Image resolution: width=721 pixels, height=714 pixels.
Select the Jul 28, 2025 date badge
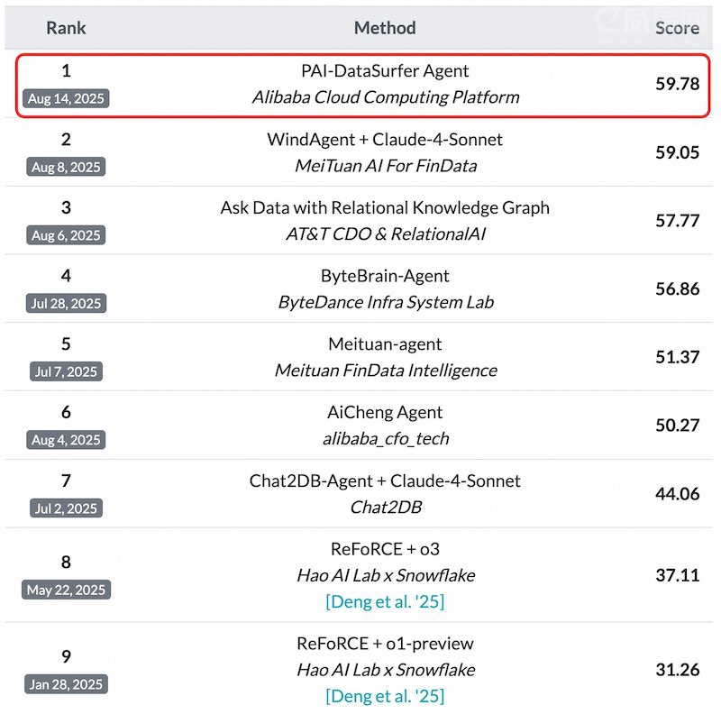pos(66,303)
